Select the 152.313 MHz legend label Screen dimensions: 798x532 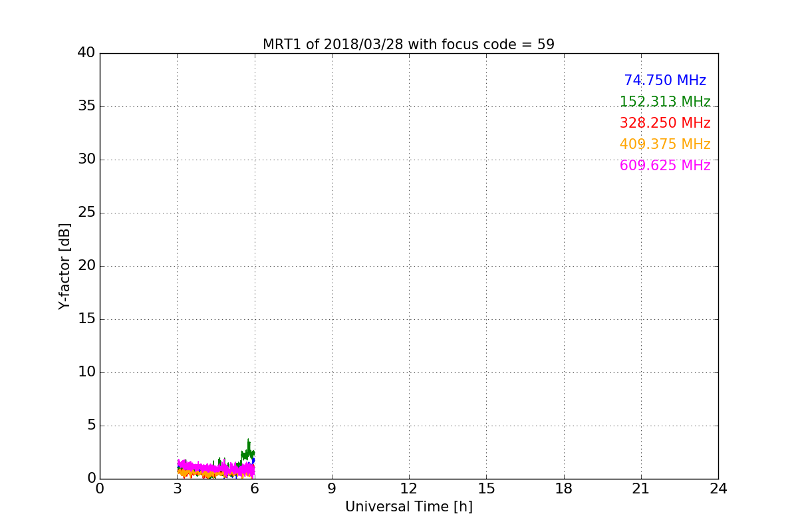point(665,102)
